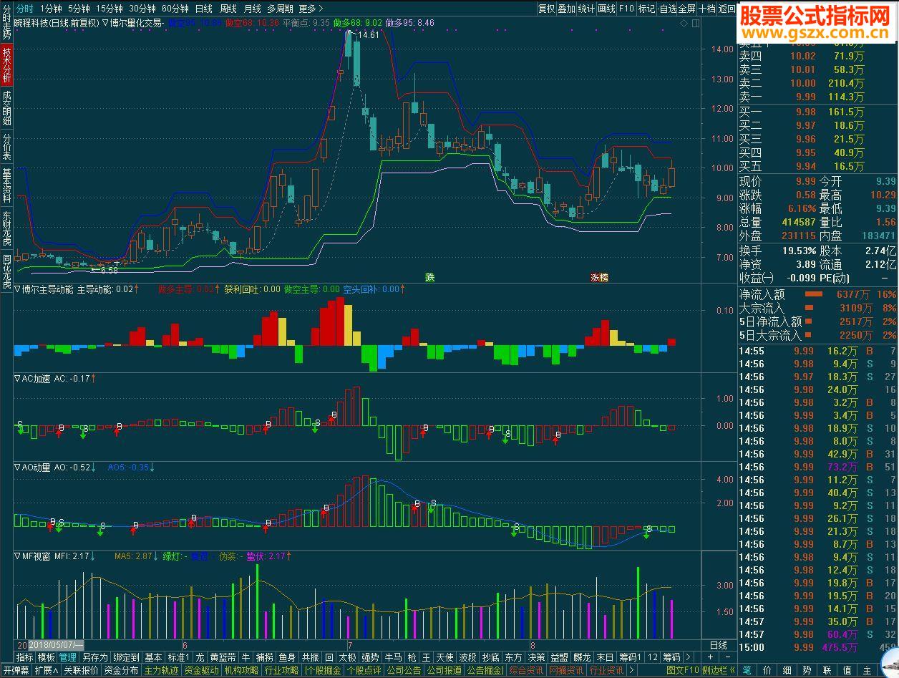This screenshot has width=899, height=678.
Task: Click the 复权 toolbar button
Action: coord(546,9)
